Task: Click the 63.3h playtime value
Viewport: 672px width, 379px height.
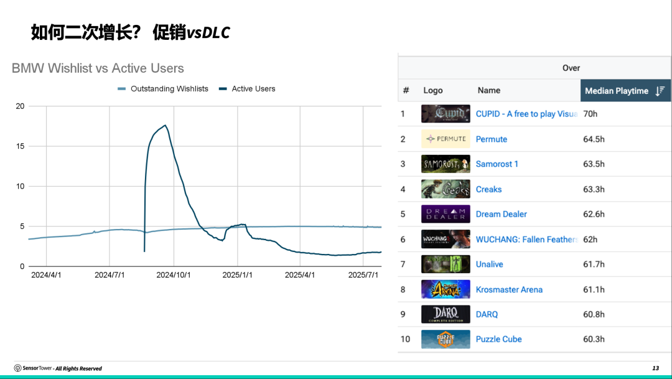Action: click(x=594, y=189)
